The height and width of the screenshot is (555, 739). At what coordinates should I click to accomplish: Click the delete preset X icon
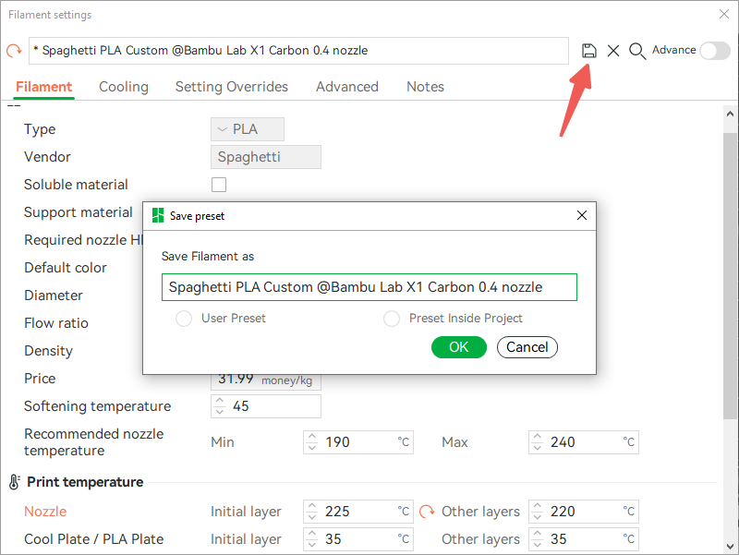[x=613, y=51]
